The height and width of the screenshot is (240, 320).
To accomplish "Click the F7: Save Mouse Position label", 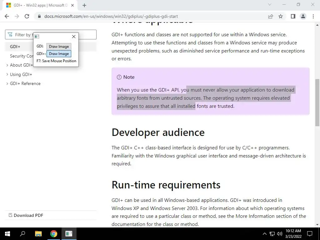I will pyautogui.click(x=56, y=61).
